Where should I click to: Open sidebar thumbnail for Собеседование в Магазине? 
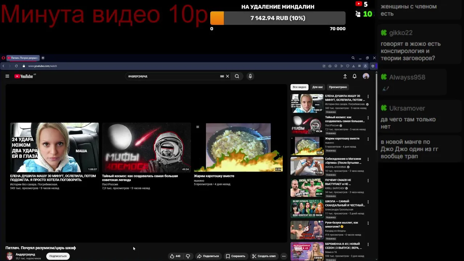(x=307, y=166)
